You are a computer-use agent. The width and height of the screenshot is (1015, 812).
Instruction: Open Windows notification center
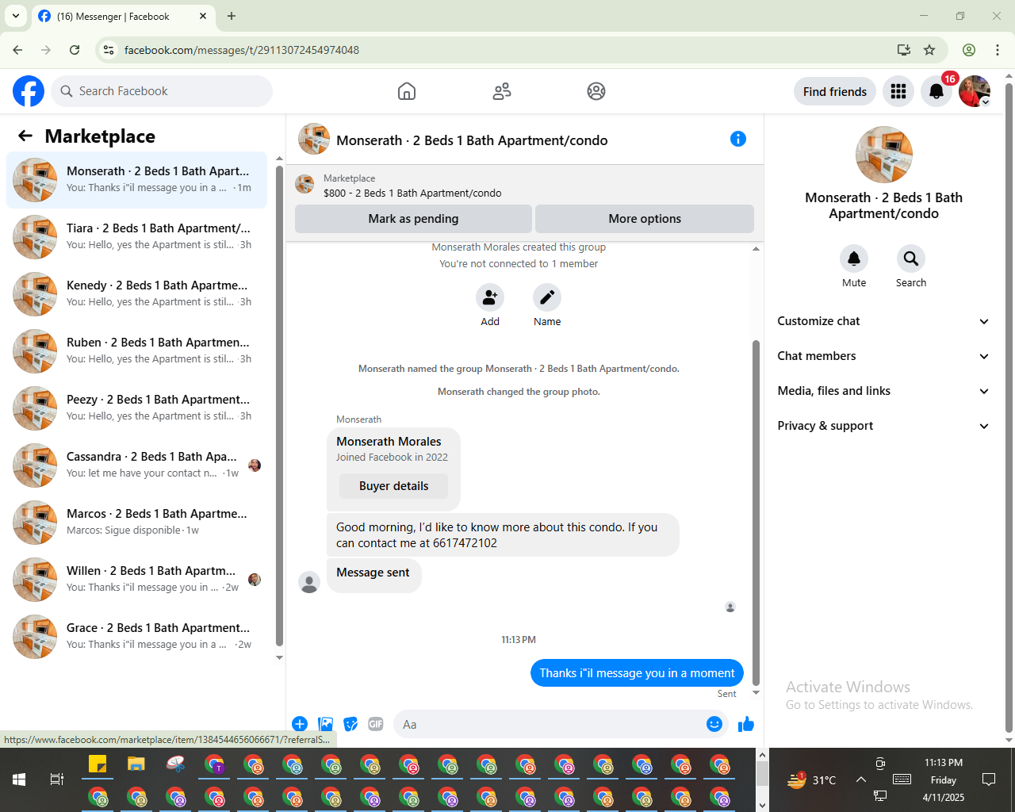[989, 779]
